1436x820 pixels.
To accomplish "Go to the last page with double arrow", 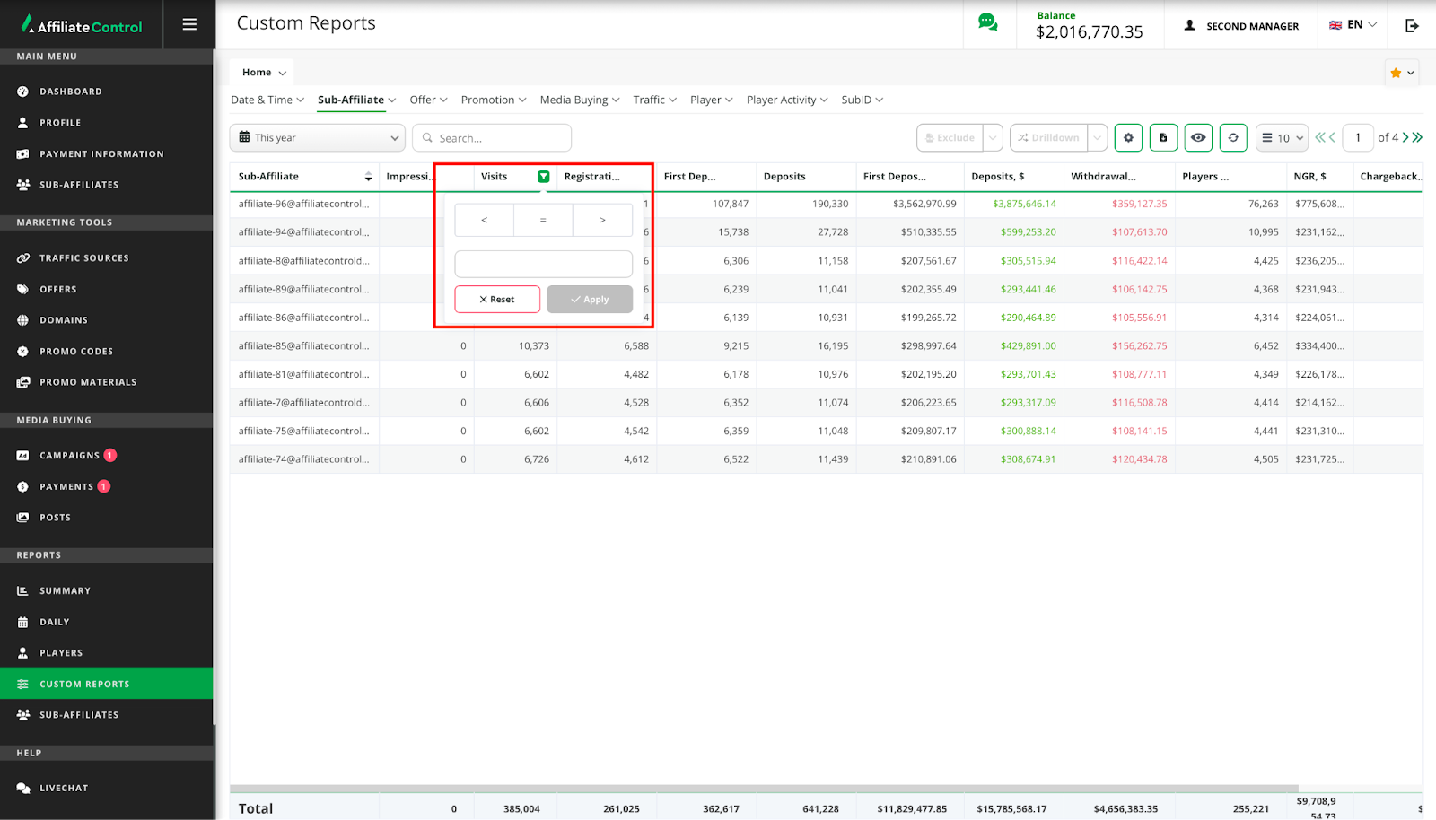I will coord(1417,137).
